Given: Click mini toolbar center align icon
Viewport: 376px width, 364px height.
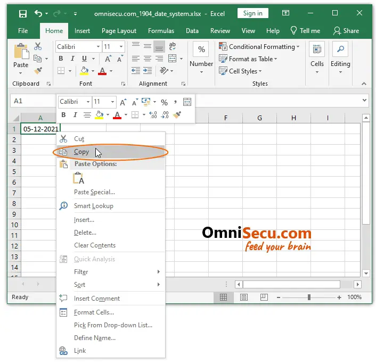Looking at the screenshot, I should point(87,115).
